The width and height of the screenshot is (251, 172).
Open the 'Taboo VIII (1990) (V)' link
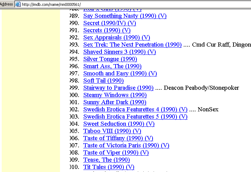[112, 131]
